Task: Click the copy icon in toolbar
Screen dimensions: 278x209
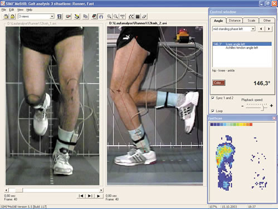Action: 85,17
